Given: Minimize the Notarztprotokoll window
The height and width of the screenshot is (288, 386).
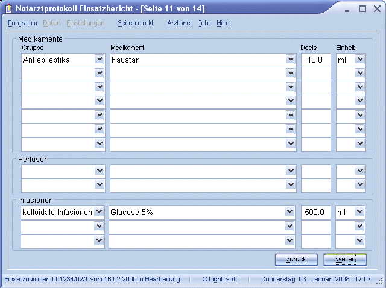Looking at the screenshot, I should tap(347, 10).
